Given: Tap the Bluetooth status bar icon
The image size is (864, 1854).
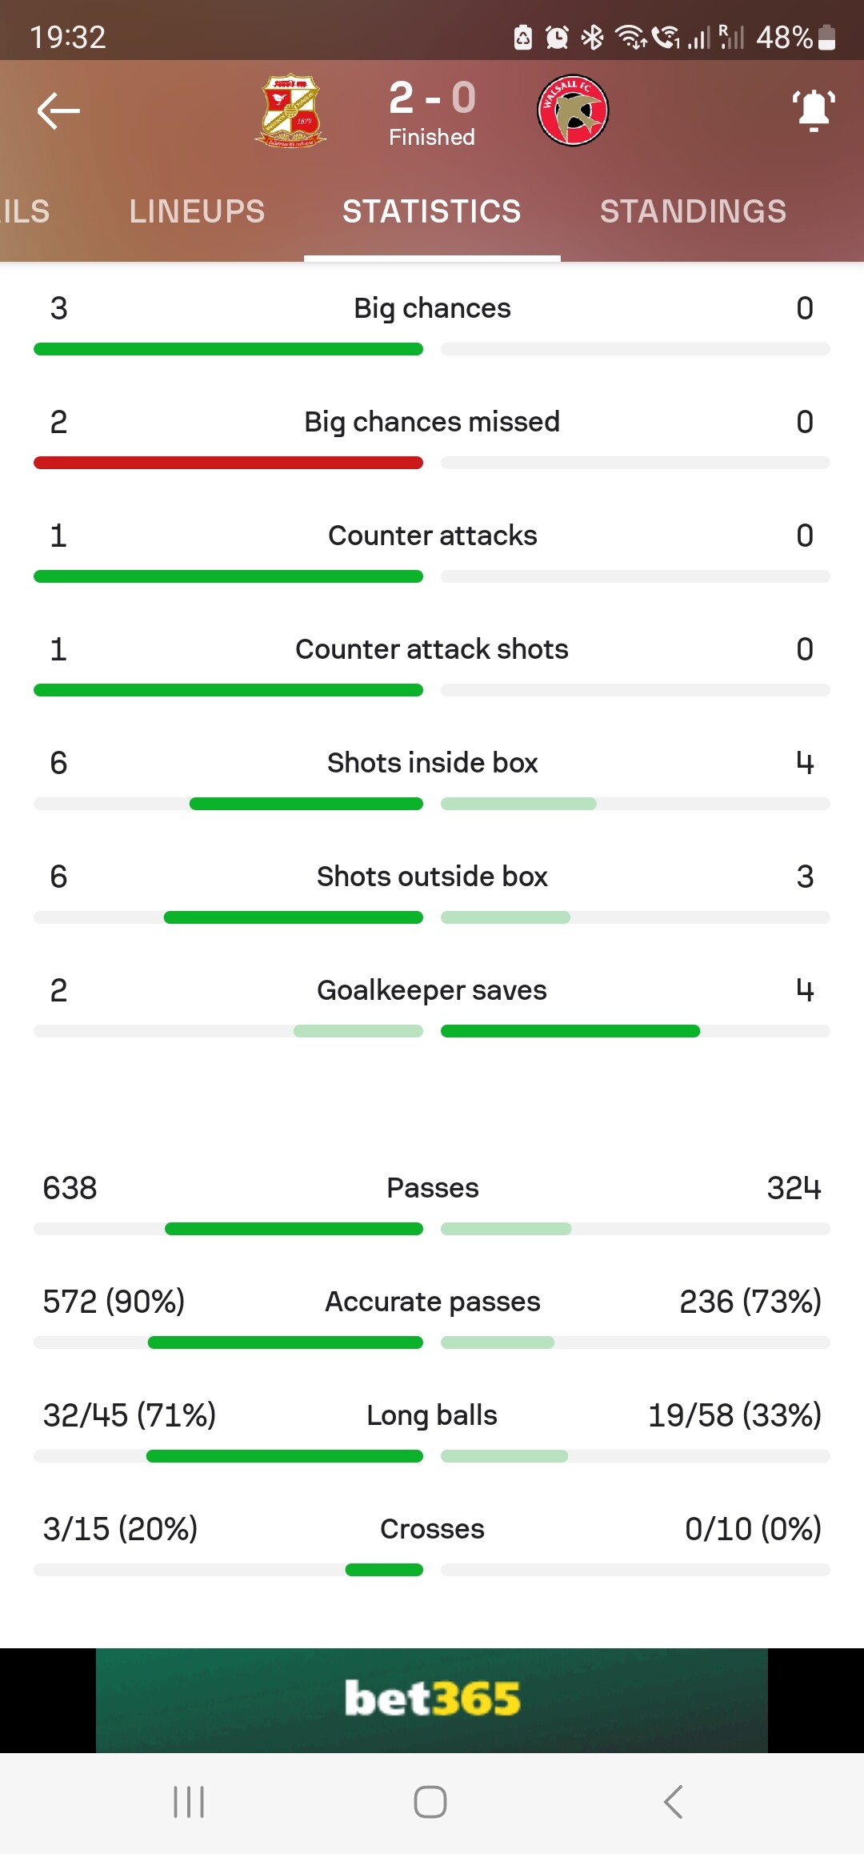Looking at the screenshot, I should (x=593, y=37).
